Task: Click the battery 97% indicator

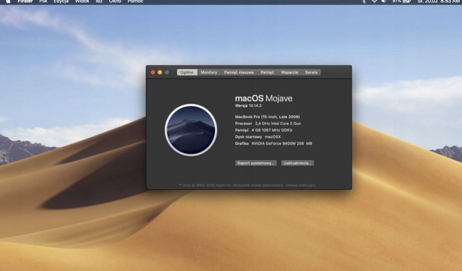Action: coord(401,1)
